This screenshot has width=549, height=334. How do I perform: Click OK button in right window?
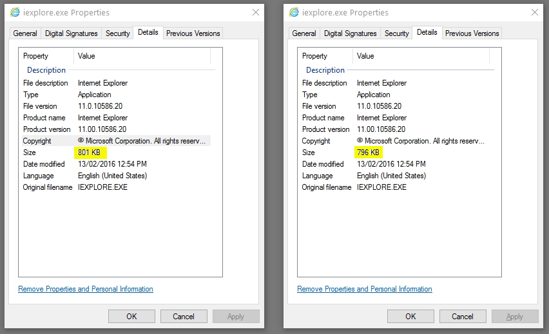(410, 316)
